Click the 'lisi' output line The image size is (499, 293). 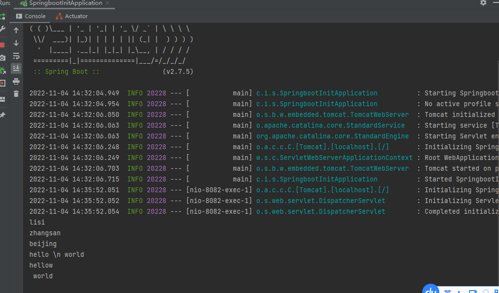[x=37, y=222]
